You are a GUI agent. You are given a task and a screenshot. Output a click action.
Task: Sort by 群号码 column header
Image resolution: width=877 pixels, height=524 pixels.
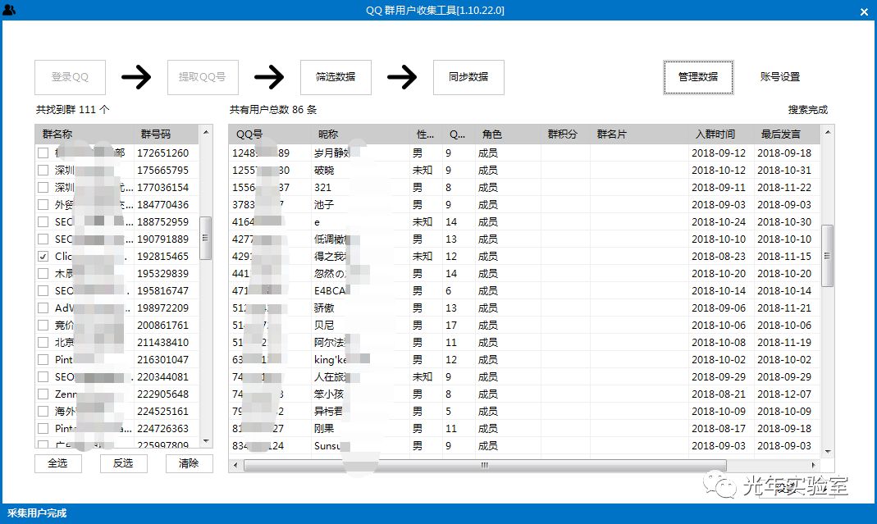click(166, 134)
